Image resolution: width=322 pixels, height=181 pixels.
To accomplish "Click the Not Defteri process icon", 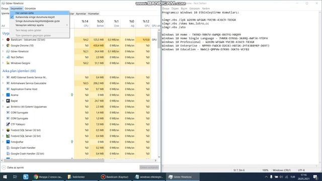I will point(8,57).
